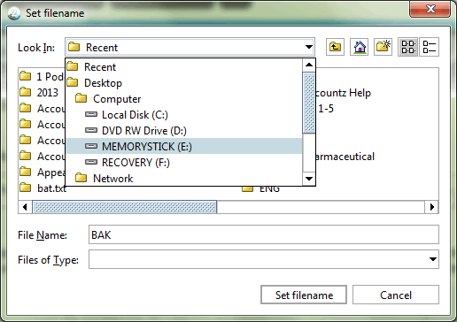
Task: Click the Cancel button
Action: (396, 295)
